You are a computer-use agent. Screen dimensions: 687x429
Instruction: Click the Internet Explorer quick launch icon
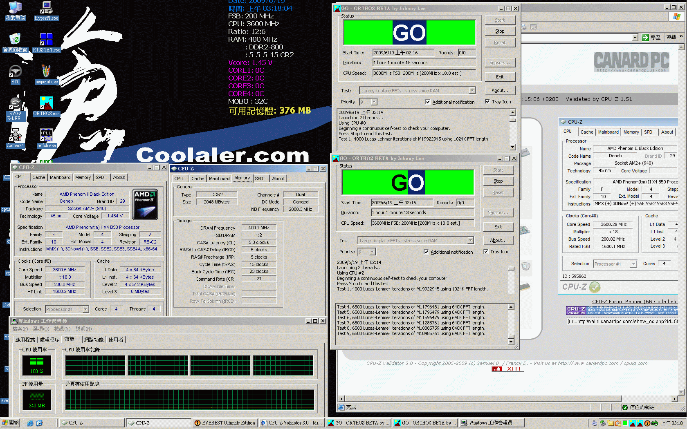pos(30,423)
